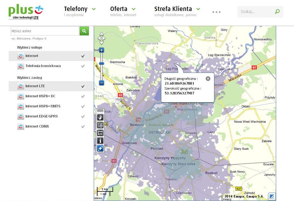Expand the Oferta menu chevron

[x=134, y=9]
